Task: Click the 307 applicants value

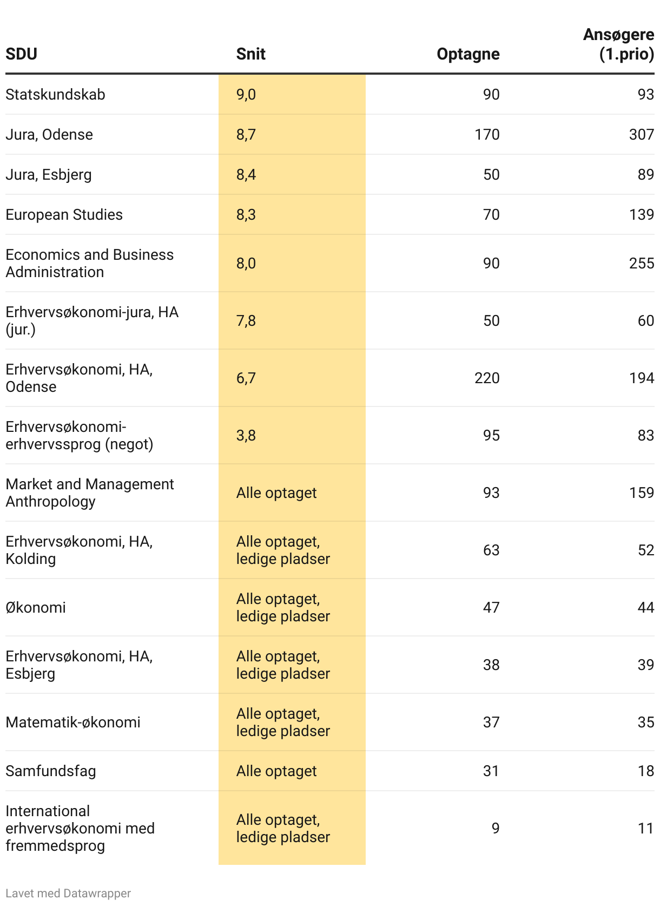Action: tap(642, 134)
